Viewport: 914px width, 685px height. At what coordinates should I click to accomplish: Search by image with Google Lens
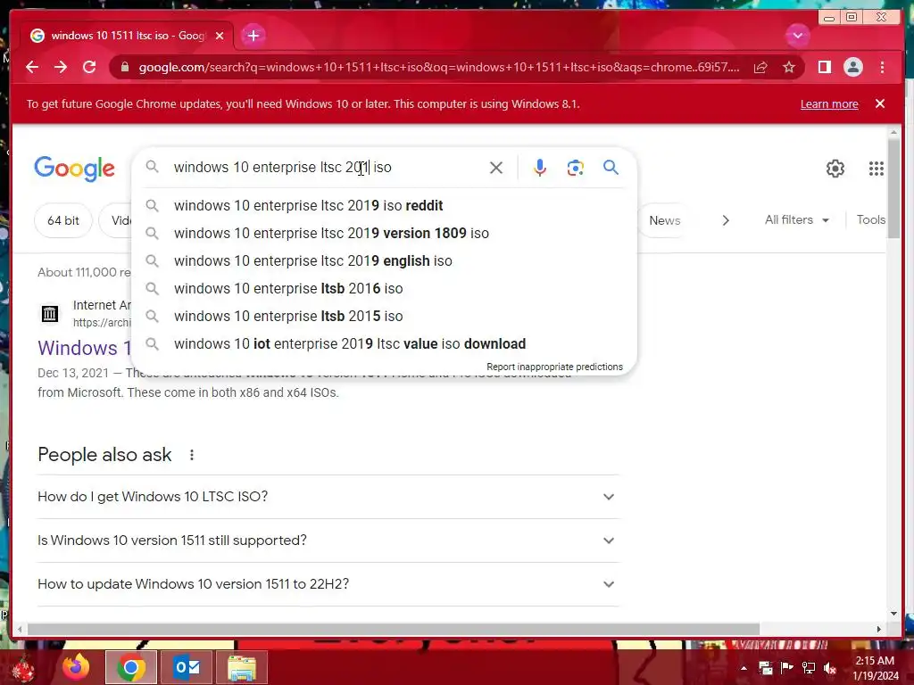pos(576,168)
